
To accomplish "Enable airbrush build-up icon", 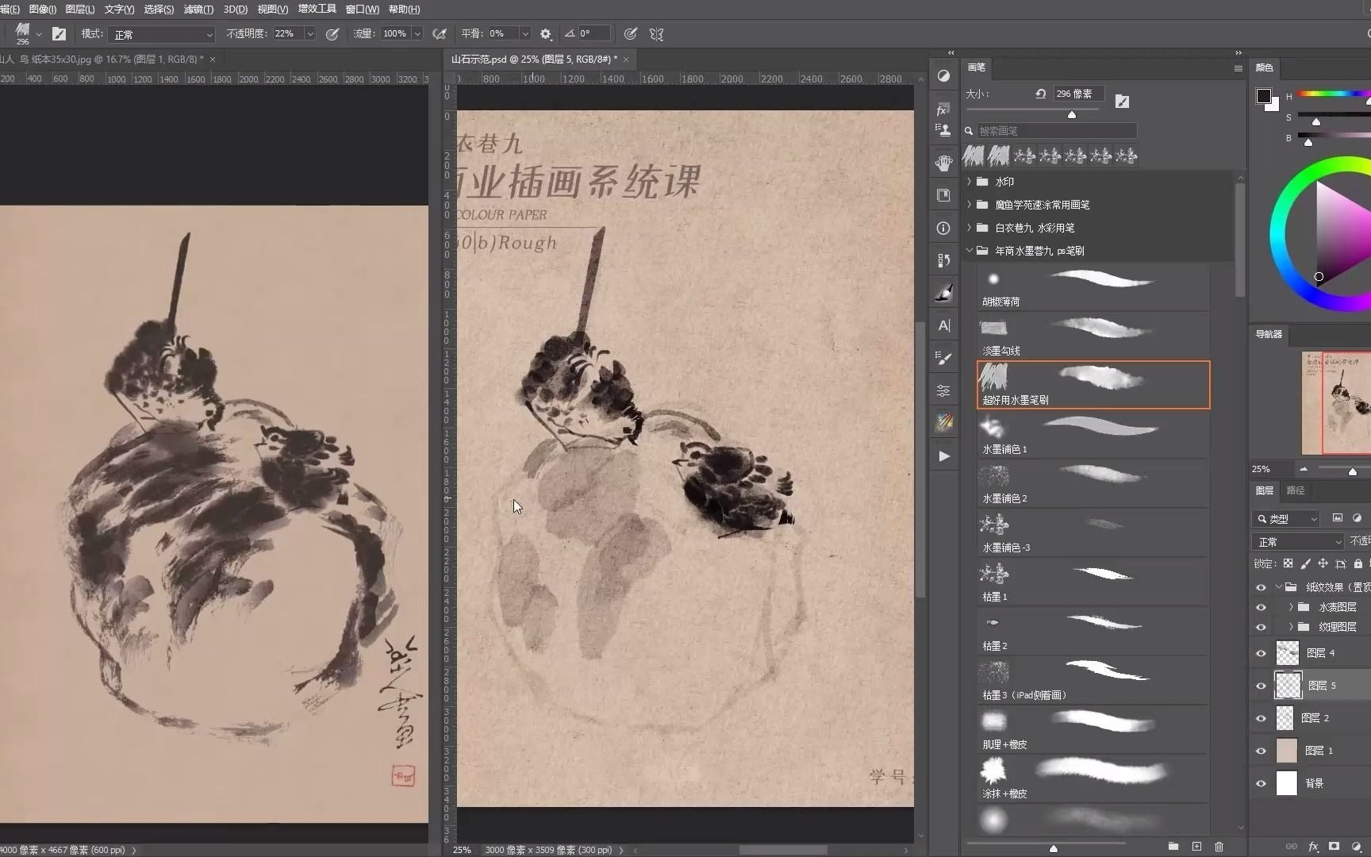I will (x=439, y=34).
